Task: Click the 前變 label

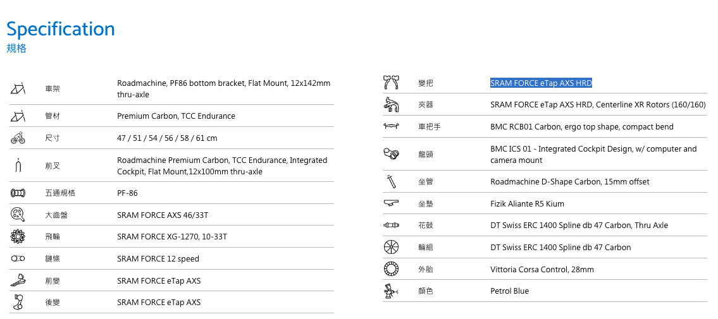Action: 53,280
